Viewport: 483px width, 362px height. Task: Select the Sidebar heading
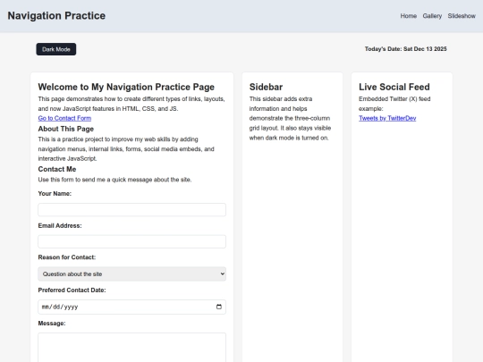(266, 87)
